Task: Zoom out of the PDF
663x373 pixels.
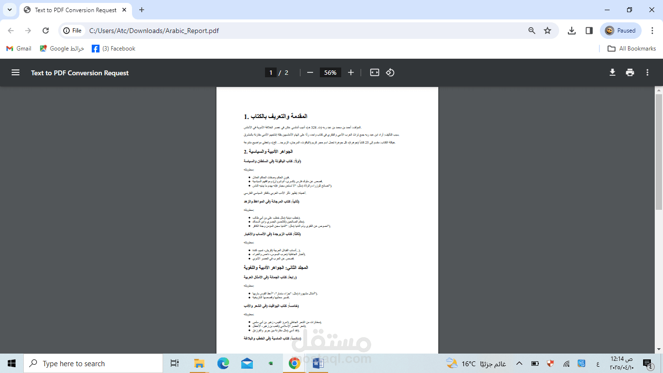Action: [310, 72]
